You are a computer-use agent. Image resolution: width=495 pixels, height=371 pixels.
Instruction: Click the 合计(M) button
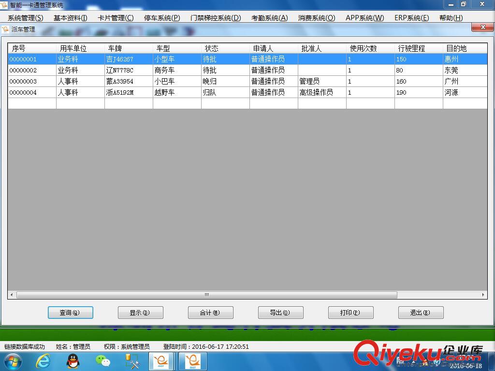[x=211, y=313]
